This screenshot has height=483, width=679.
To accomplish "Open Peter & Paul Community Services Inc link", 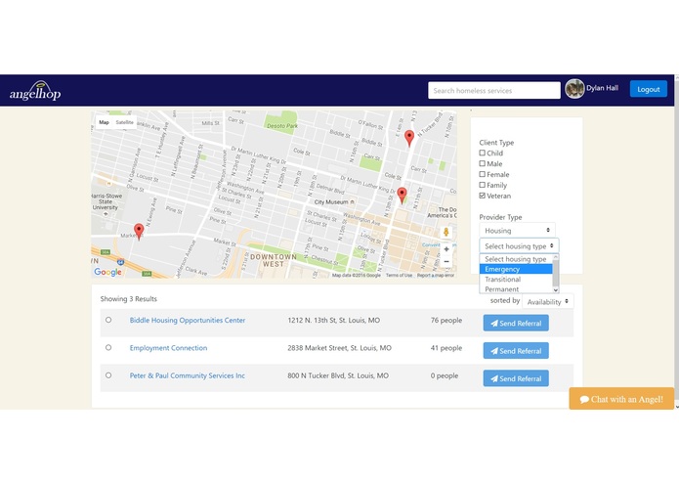I will coord(187,375).
